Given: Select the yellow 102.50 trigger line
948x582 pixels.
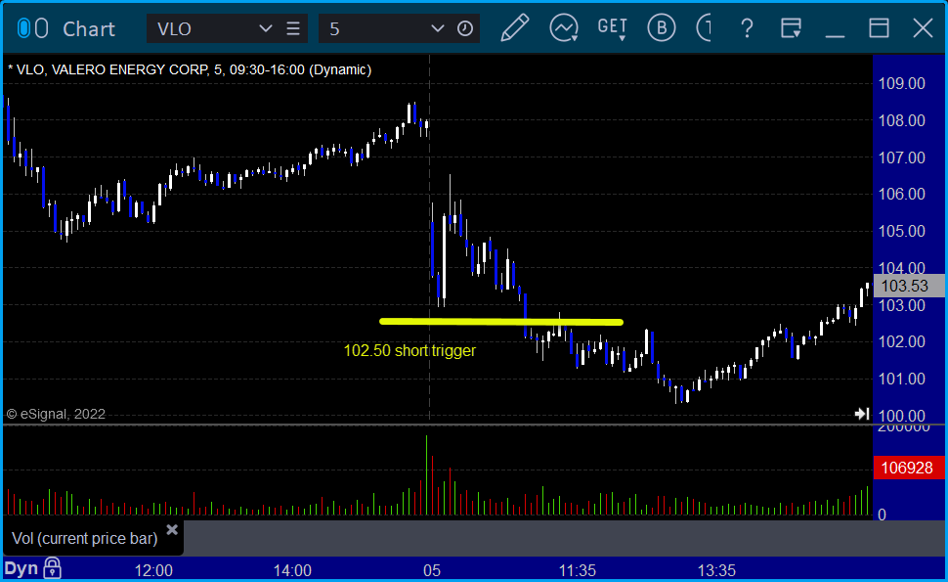Looking at the screenshot, I should tap(501, 322).
